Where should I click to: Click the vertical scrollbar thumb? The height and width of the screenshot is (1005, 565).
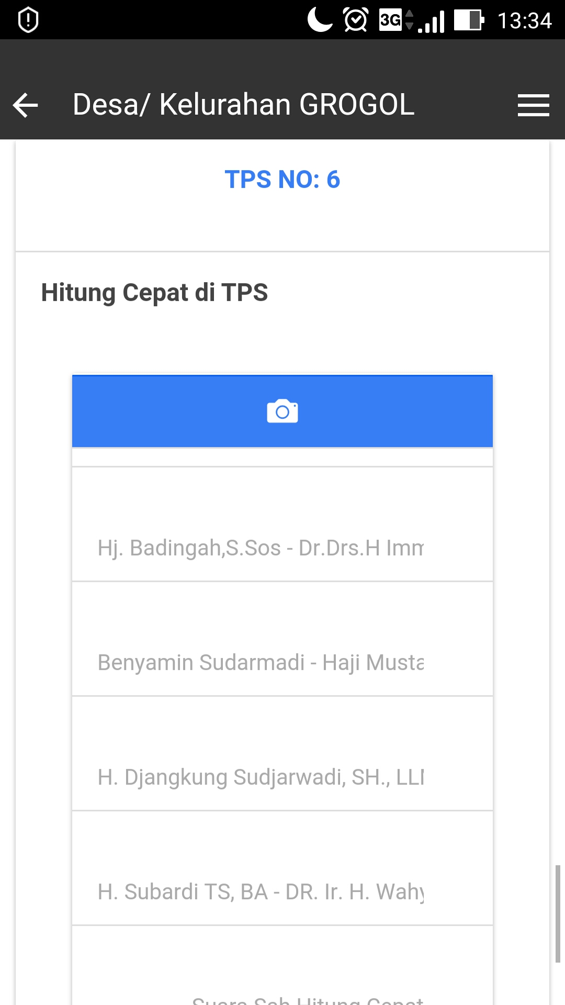tap(558, 913)
